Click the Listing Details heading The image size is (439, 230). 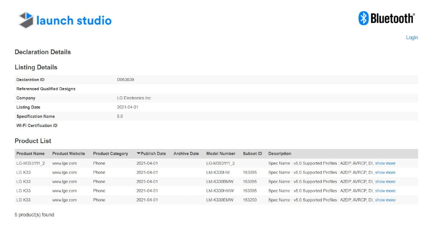(x=36, y=67)
